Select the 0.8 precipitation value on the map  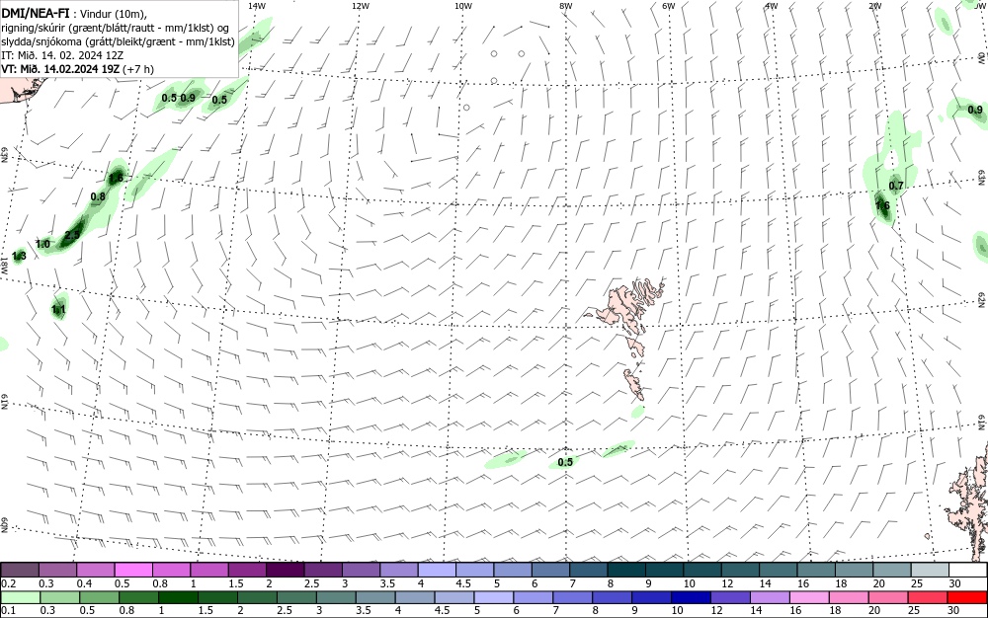tap(98, 196)
